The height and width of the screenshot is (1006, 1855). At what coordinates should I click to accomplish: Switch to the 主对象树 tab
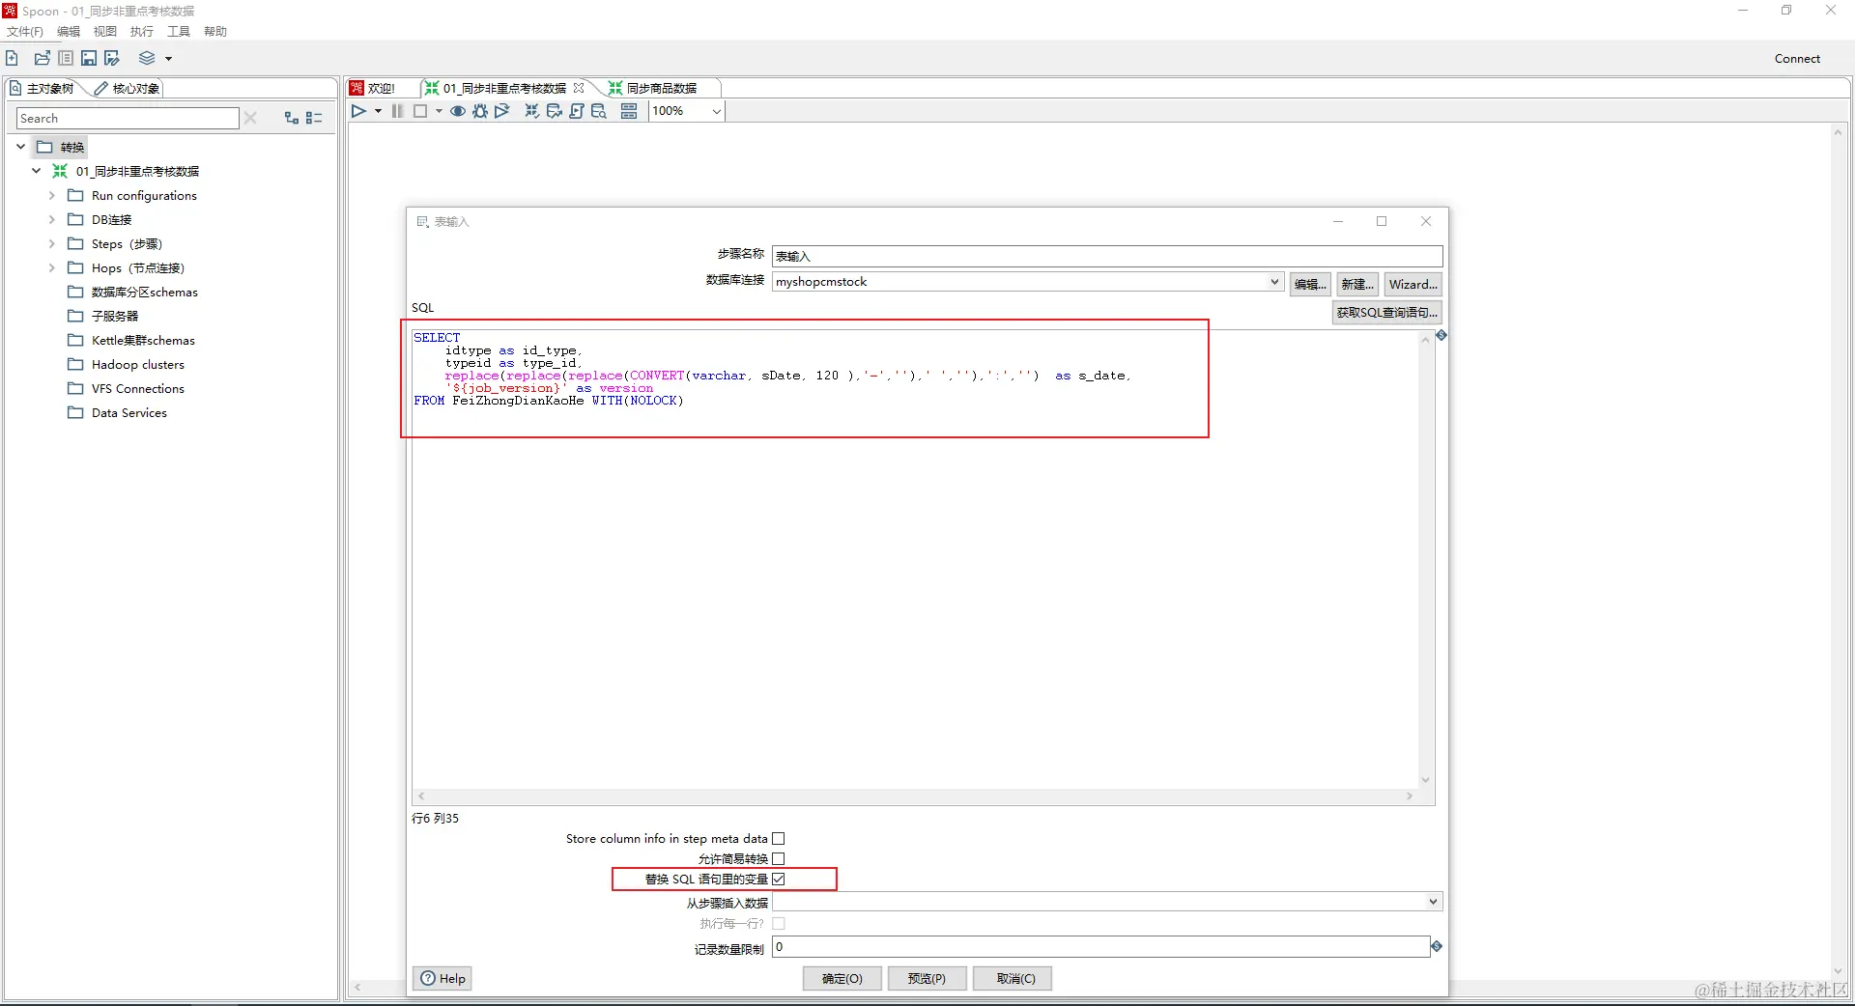(x=43, y=88)
